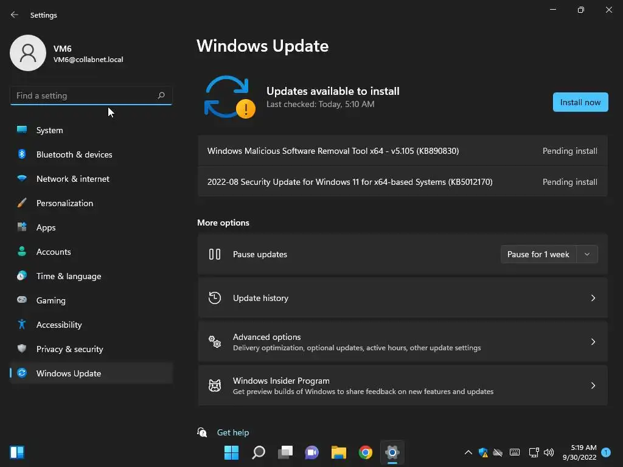623x467 pixels.
Task: Select Apps in the sidebar
Action: [91, 227]
